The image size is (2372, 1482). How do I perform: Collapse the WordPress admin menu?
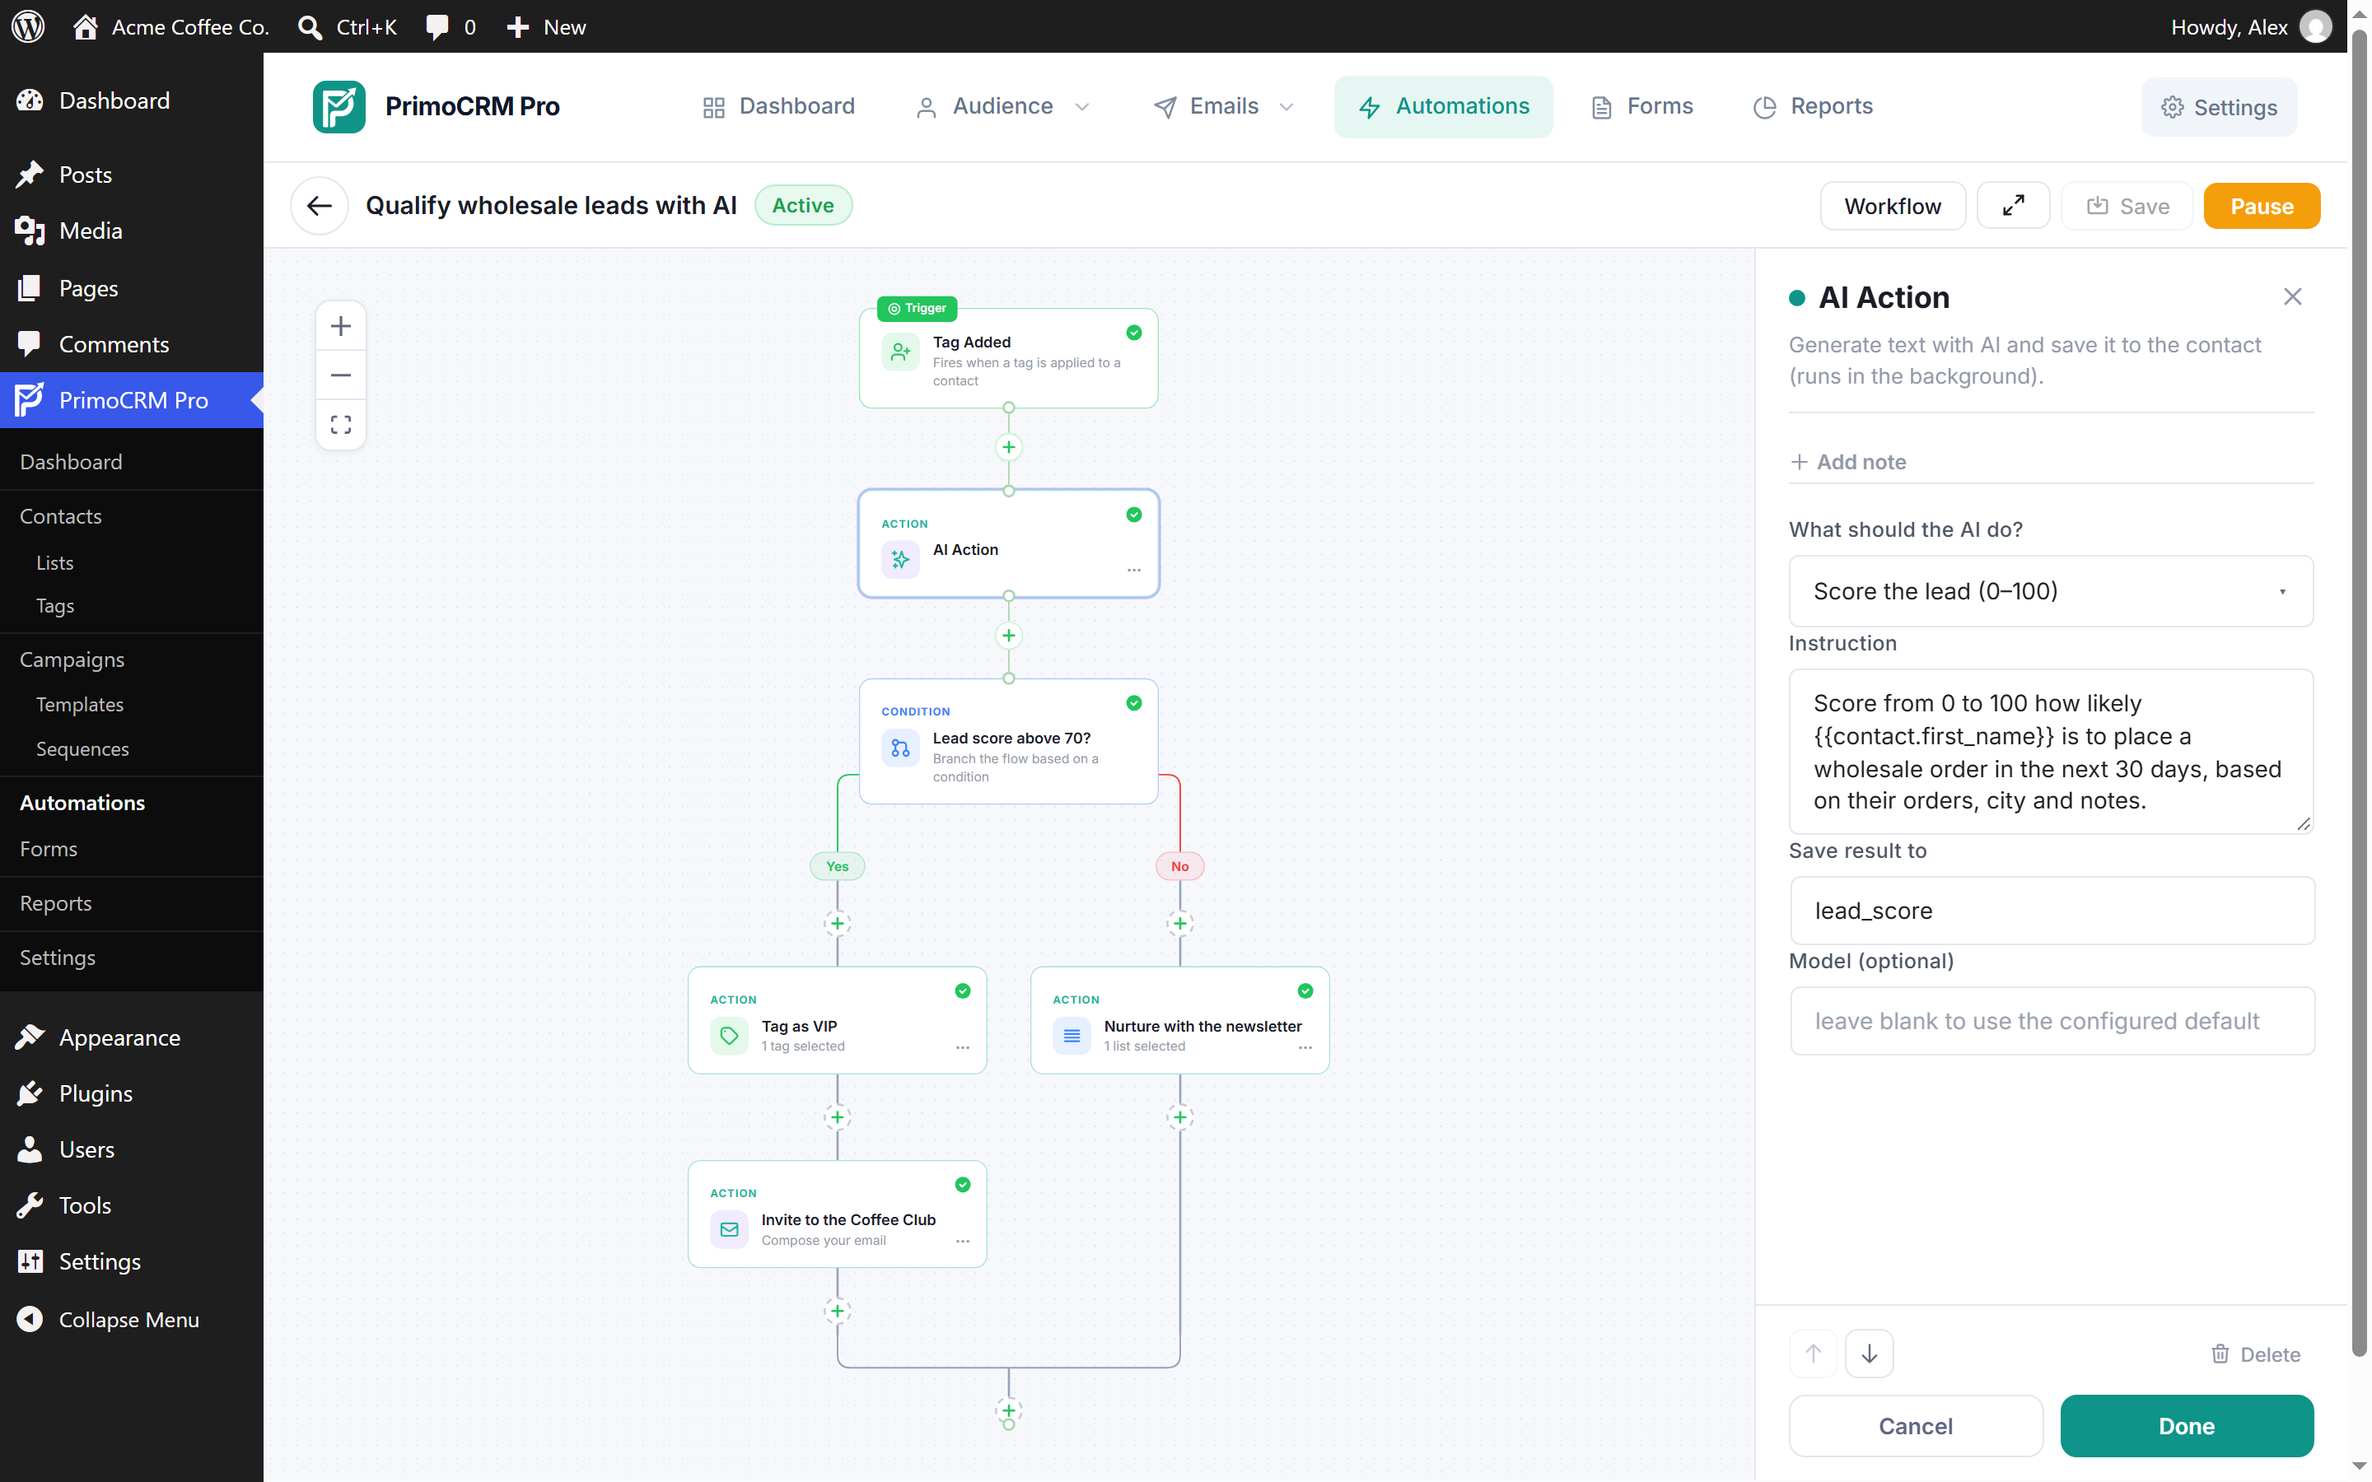(128, 1319)
